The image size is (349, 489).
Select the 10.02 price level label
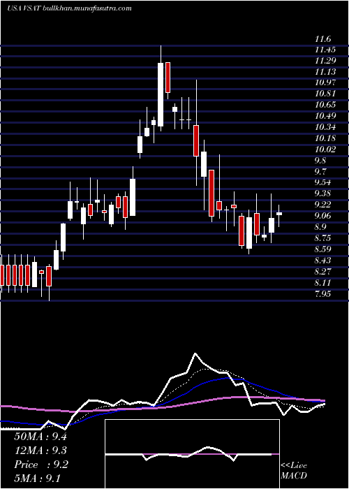[325, 149]
